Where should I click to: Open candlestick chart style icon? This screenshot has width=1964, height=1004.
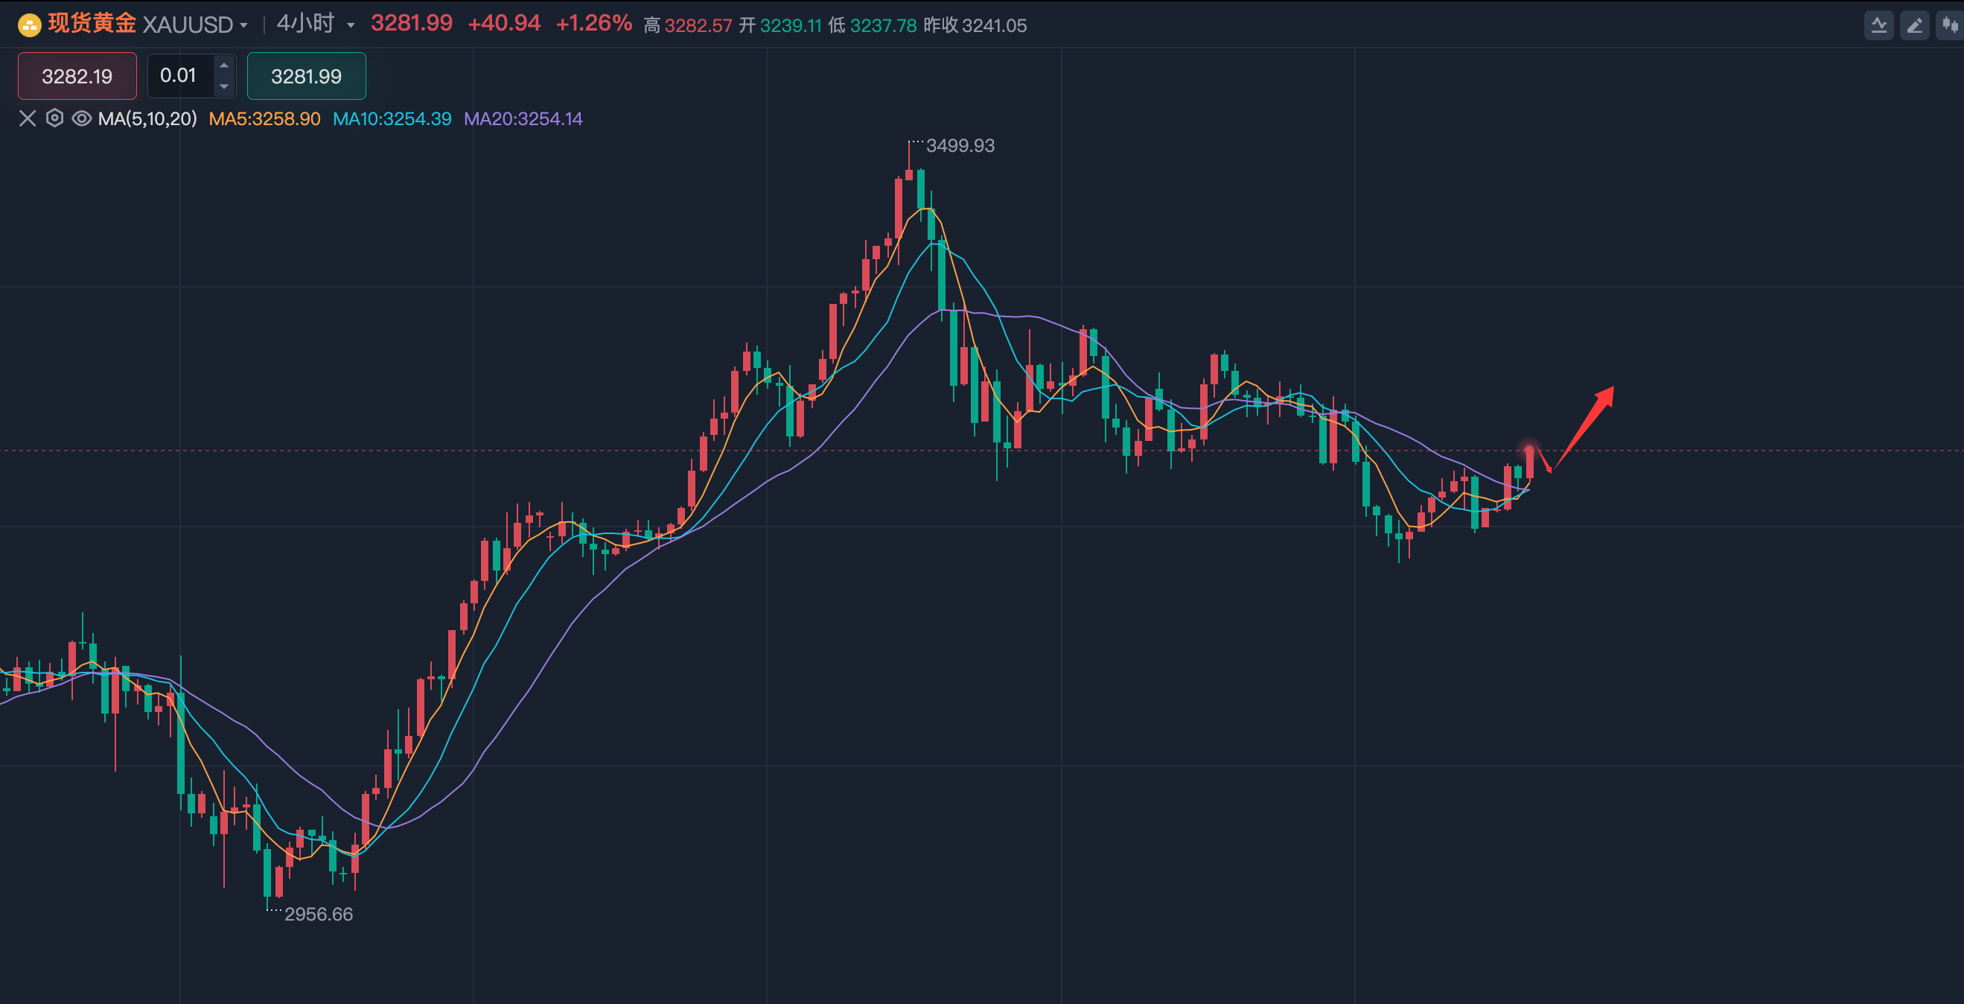click(x=1950, y=25)
